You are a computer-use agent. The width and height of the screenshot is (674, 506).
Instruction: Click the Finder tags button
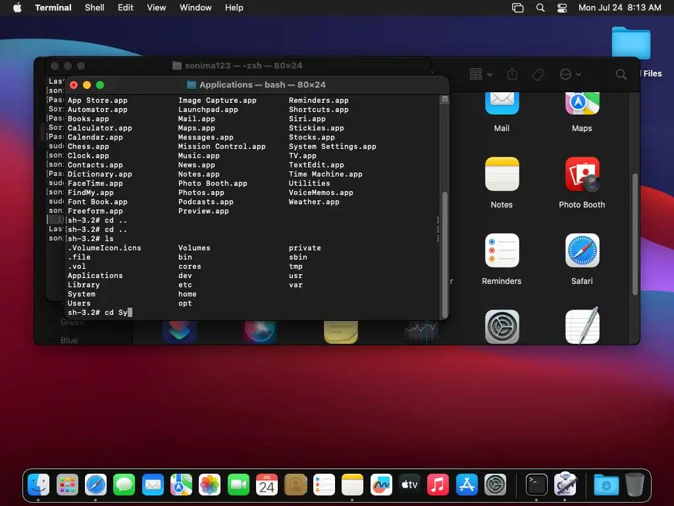pyautogui.click(x=538, y=74)
